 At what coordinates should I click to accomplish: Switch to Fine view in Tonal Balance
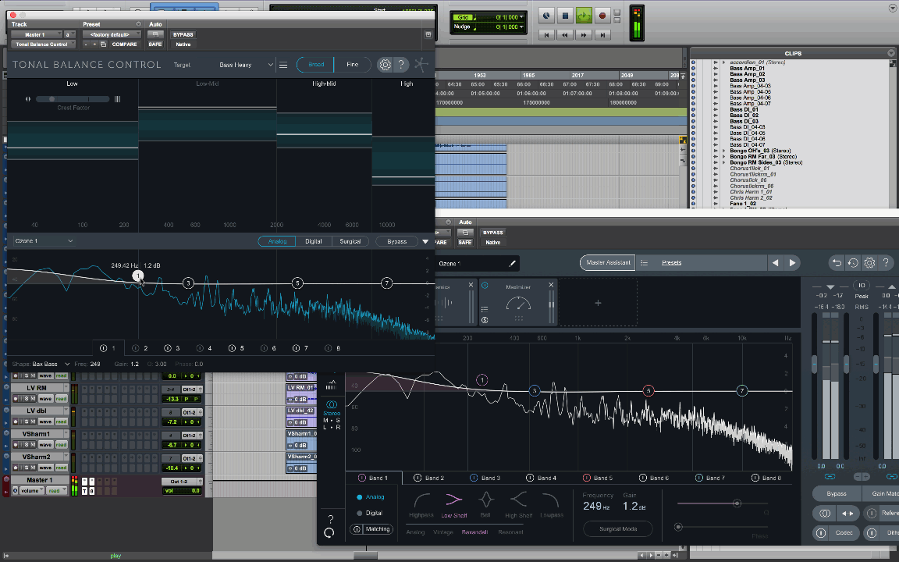coord(353,65)
